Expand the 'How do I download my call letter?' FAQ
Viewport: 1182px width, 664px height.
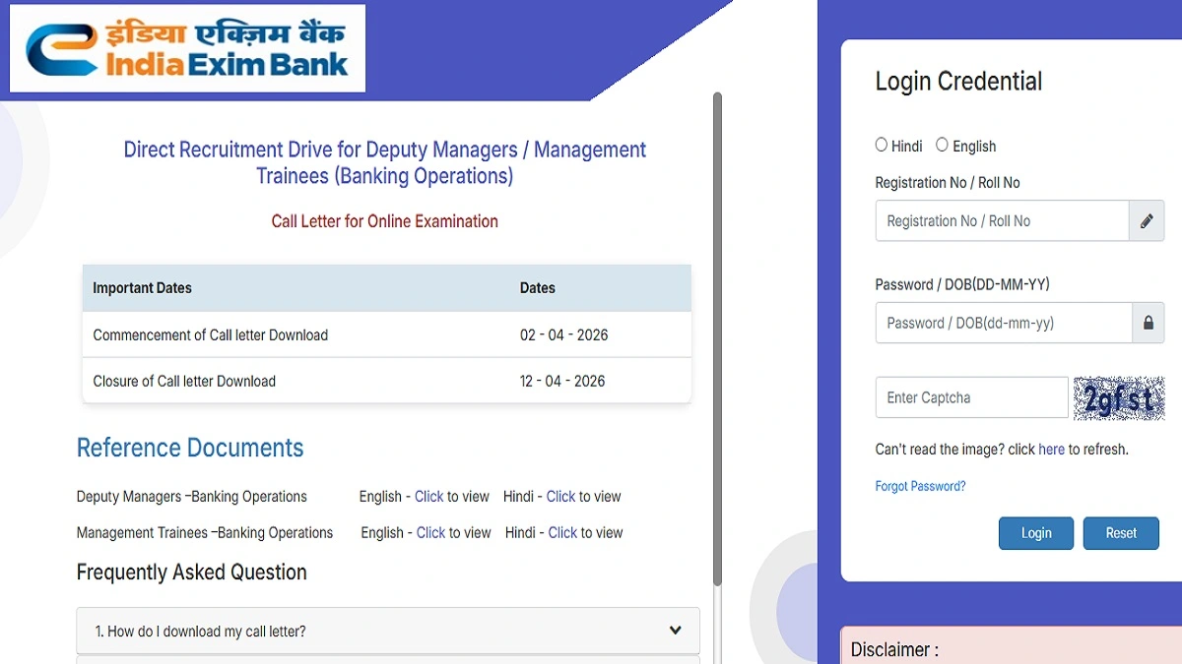(x=387, y=631)
